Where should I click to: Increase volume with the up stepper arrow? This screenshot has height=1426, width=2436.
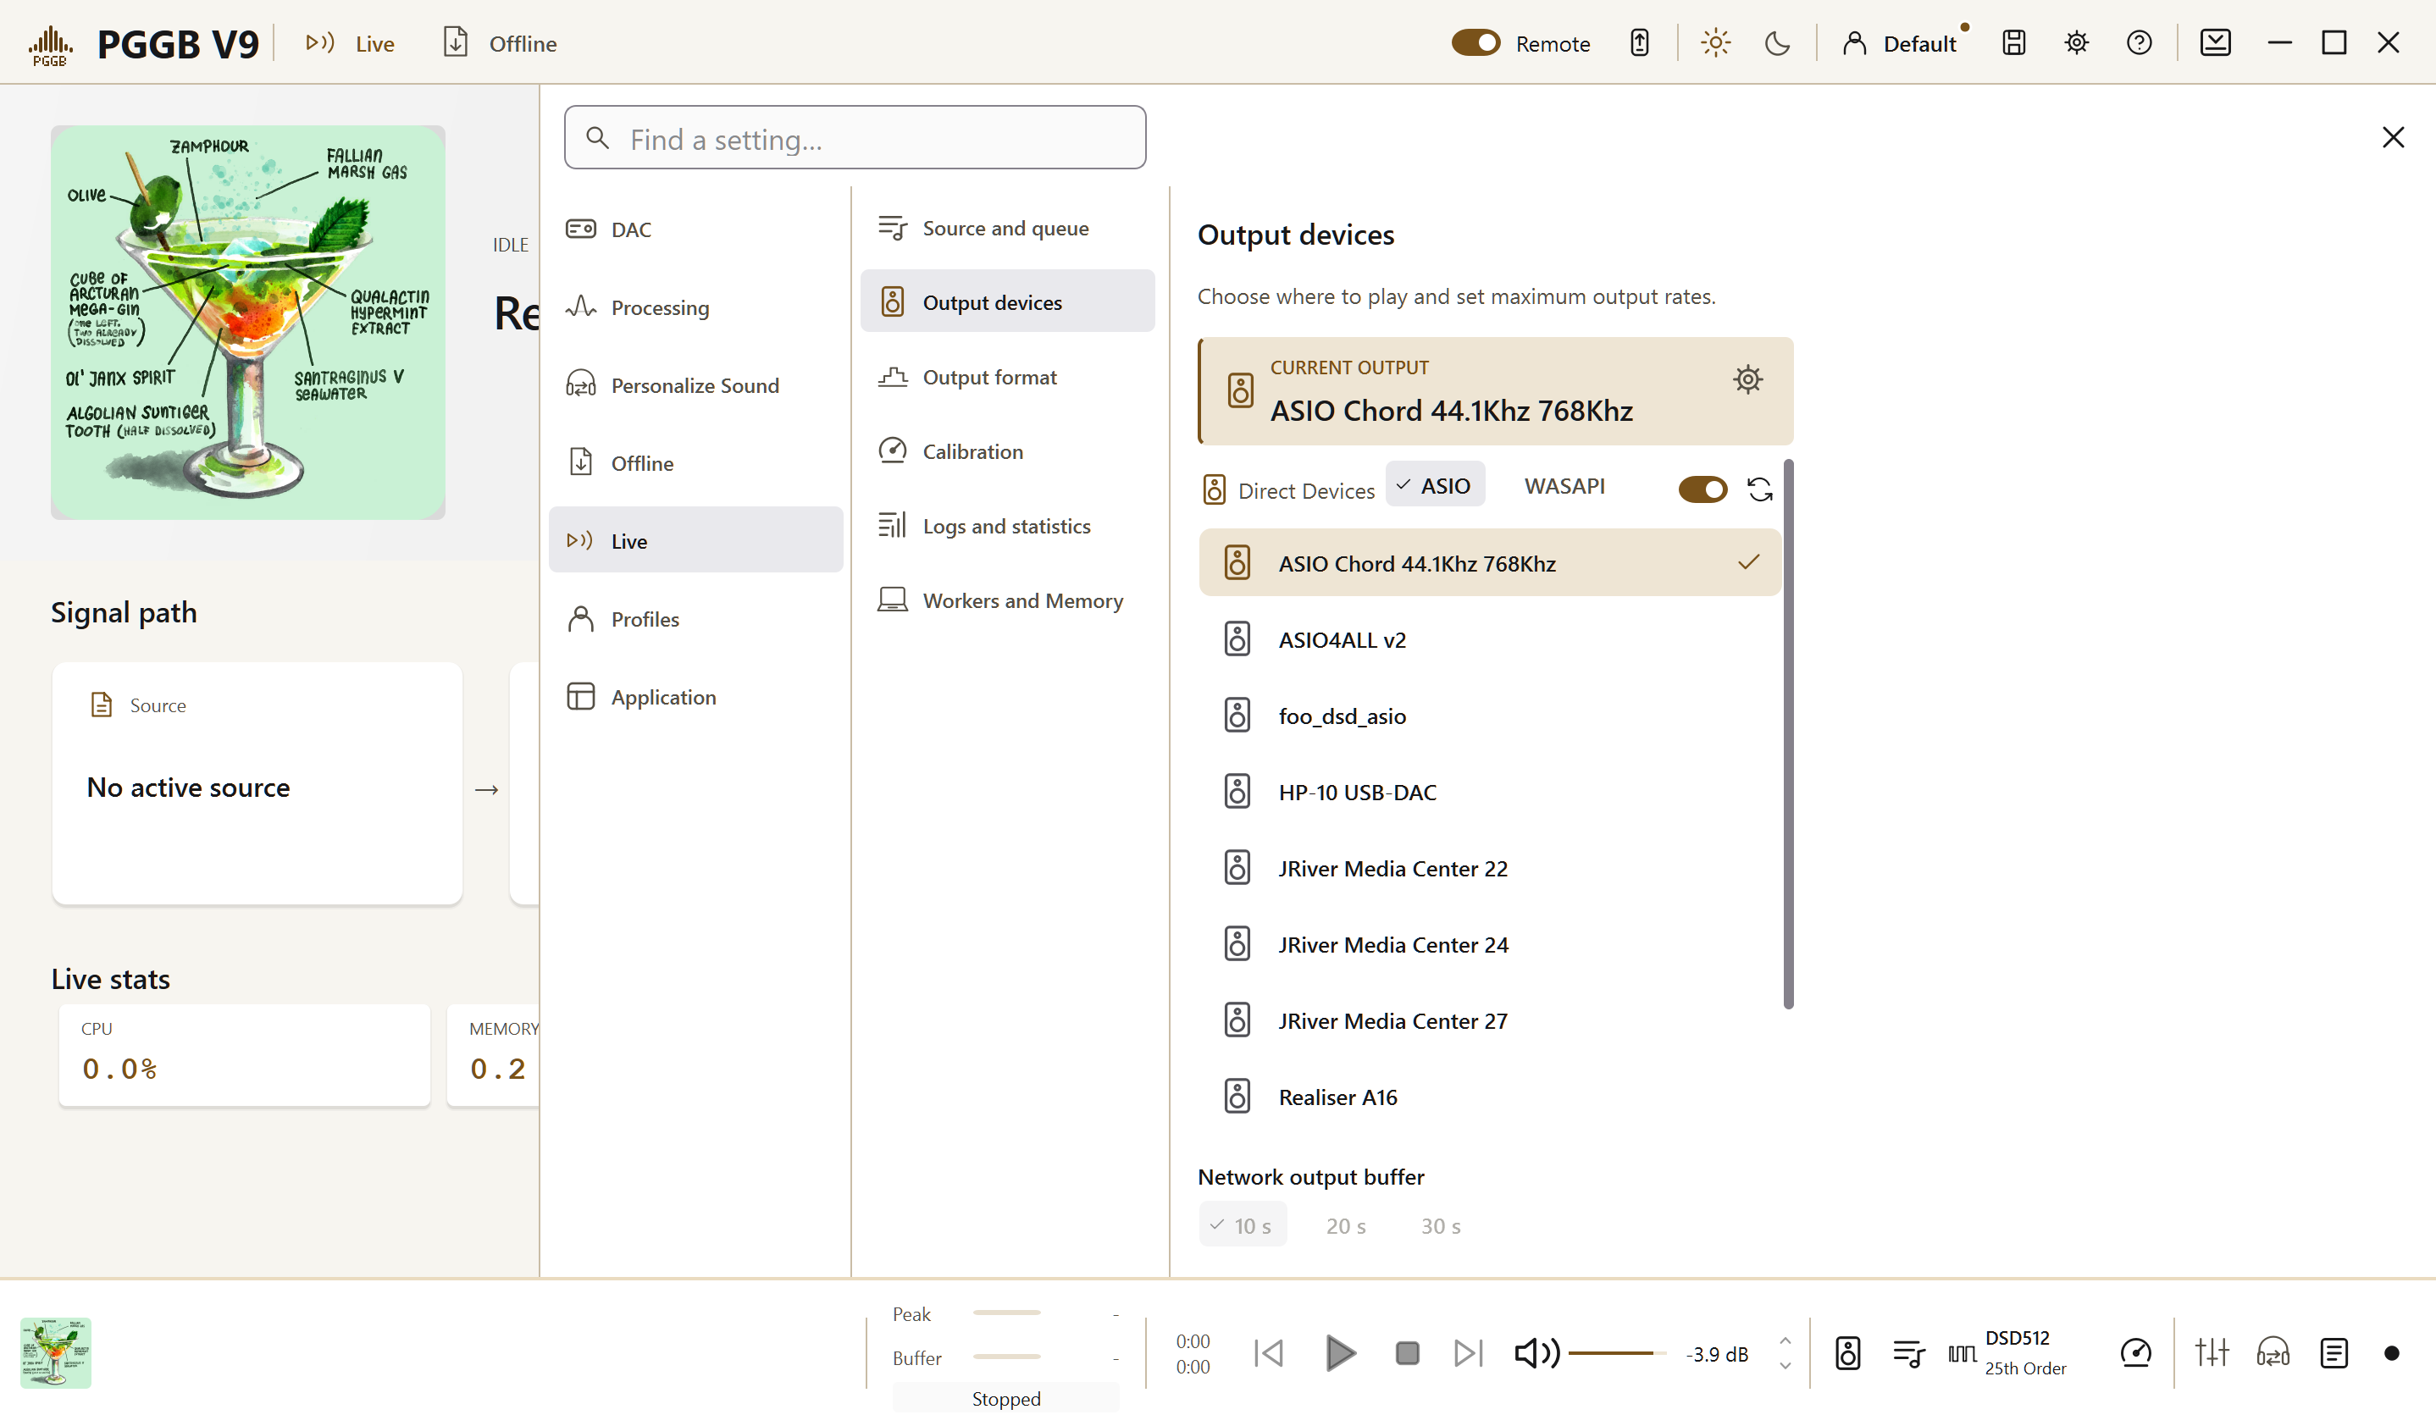pyautogui.click(x=1785, y=1340)
